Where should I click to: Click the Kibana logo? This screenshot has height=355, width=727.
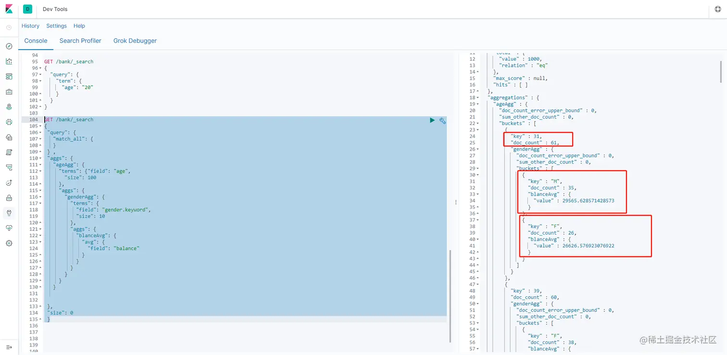coord(9,9)
